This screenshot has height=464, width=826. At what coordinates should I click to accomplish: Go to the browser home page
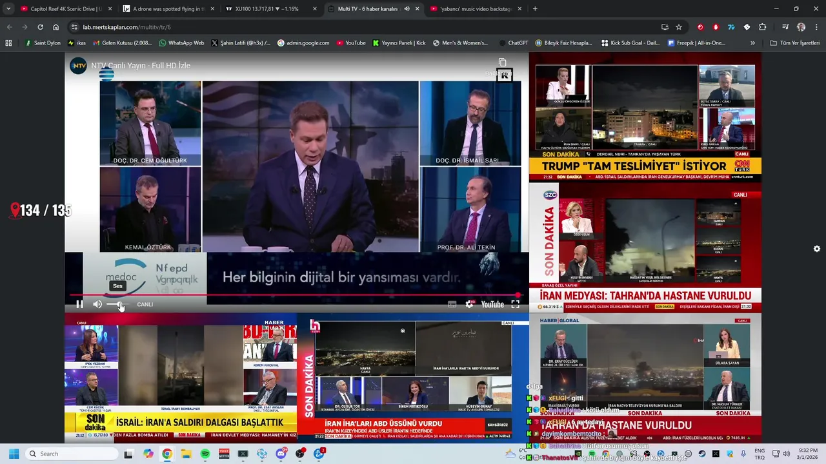coord(55,27)
